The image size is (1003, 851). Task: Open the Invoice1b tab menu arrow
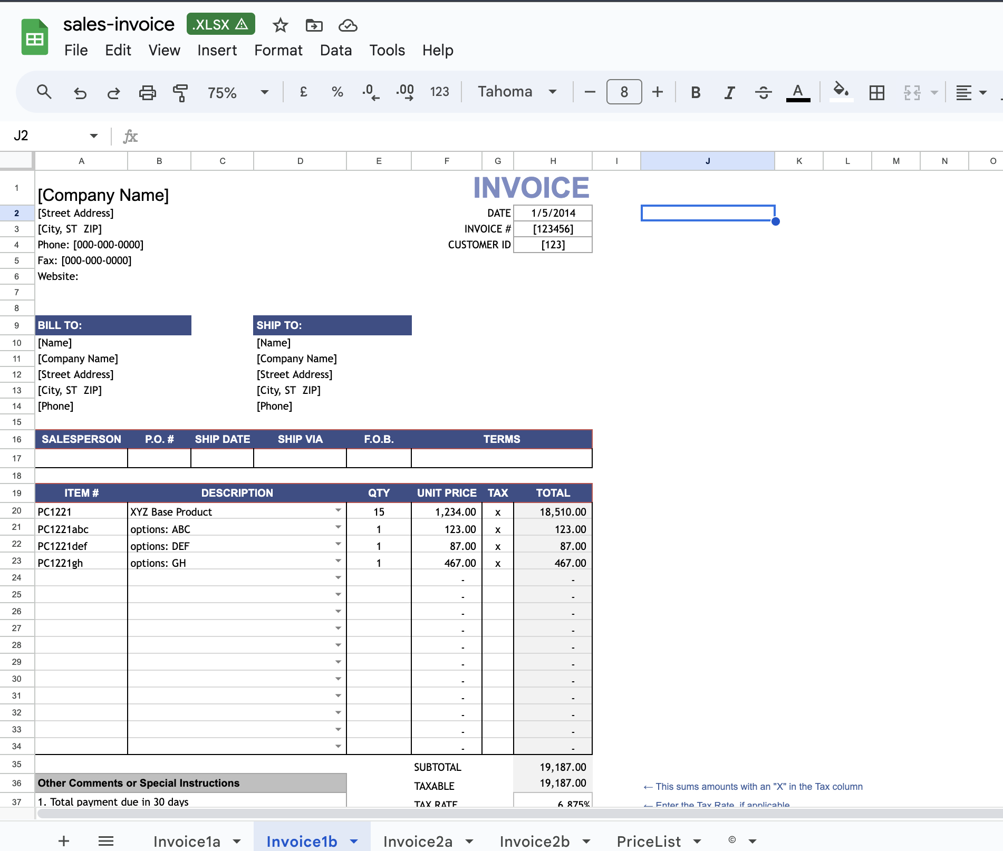pos(354,842)
